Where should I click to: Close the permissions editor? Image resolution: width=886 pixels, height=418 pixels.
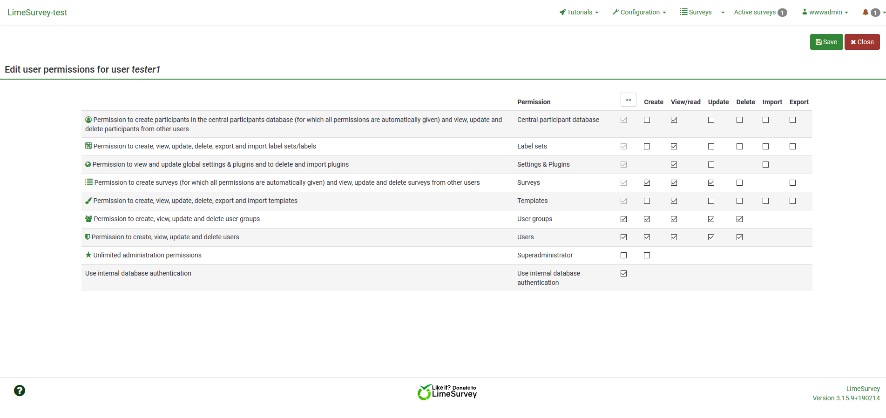[x=862, y=42]
